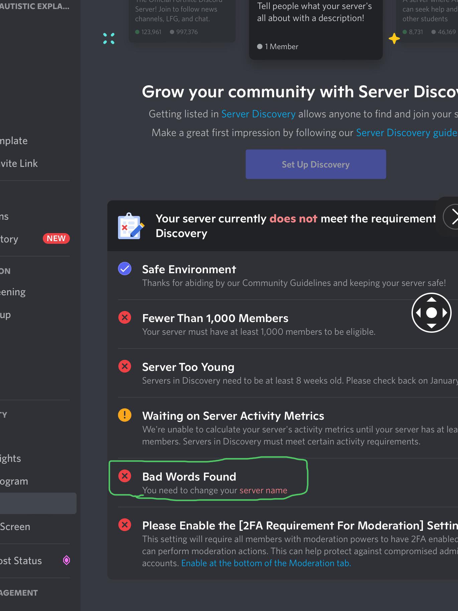Open the Server Discovery link
This screenshot has height=611, width=458.
[258, 114]
